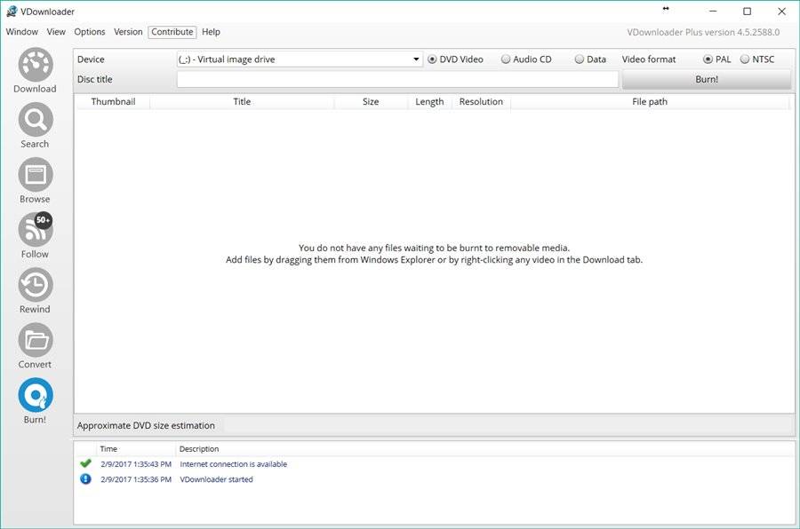Open the Rewind history icon
The image size is (800, 529).
35,285
